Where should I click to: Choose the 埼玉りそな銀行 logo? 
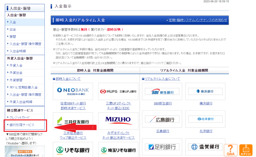(118, 150)
